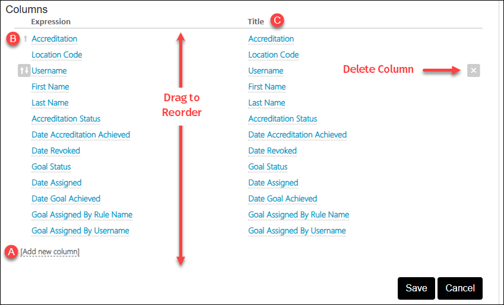This screenshot has height=305, width=504.
Task: Edit the Date Goal Achieved title
Action: click(283, 199)
